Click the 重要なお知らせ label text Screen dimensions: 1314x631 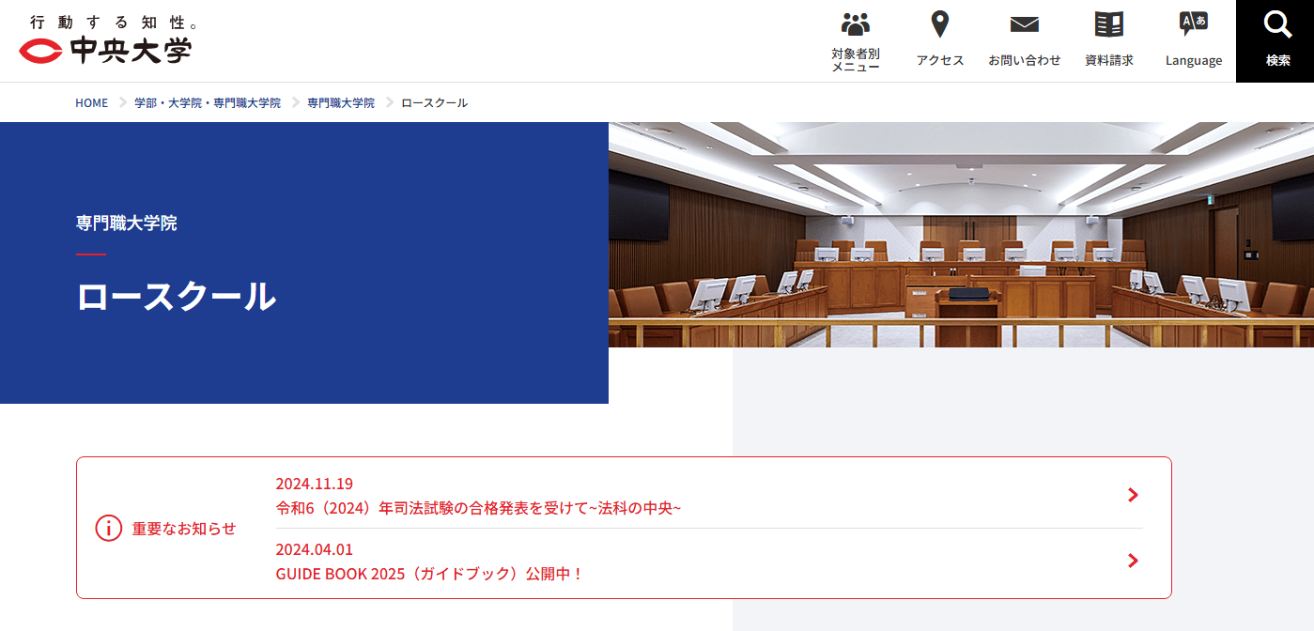click(x=184, y=529)
